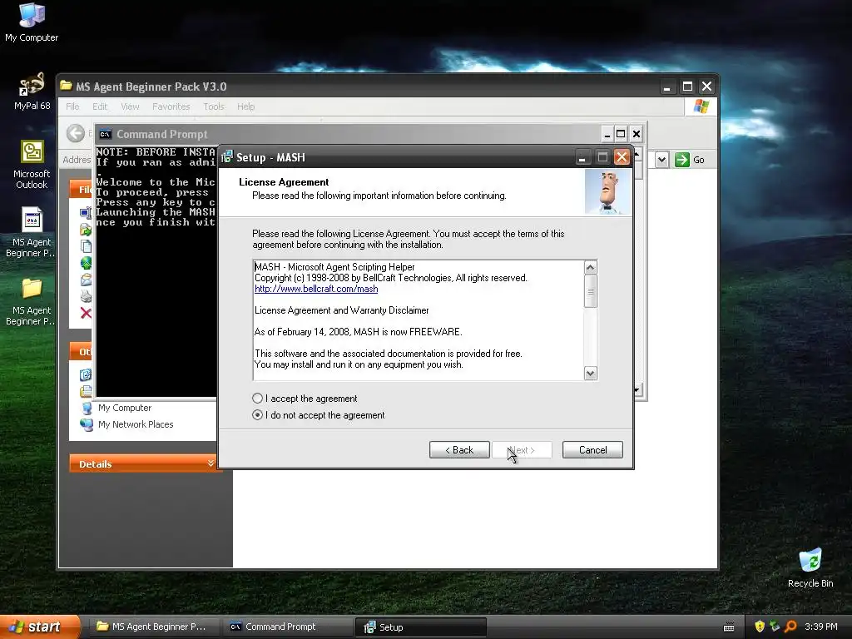Open the bellcraft.com/mash link

click(x=316, y=289)
